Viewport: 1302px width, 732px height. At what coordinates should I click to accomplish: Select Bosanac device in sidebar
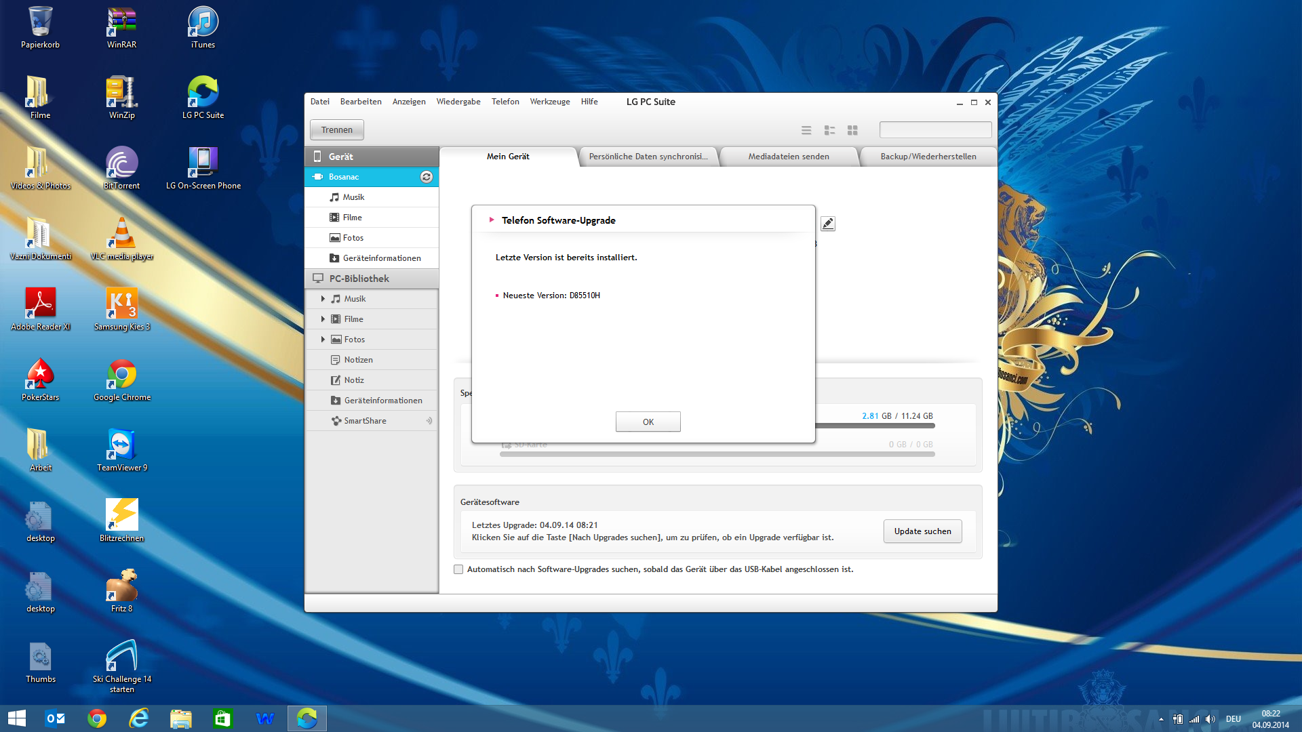click(372, 177)
